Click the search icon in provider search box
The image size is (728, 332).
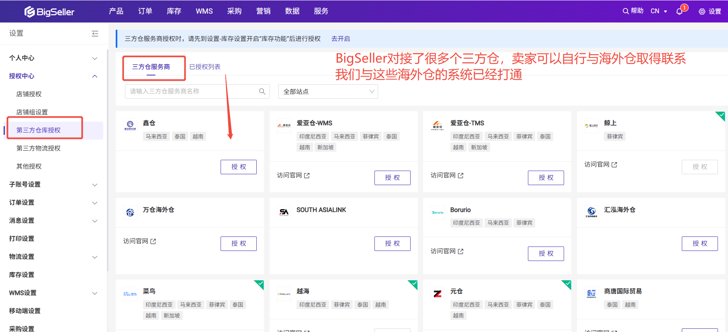(x=262, y=92)
